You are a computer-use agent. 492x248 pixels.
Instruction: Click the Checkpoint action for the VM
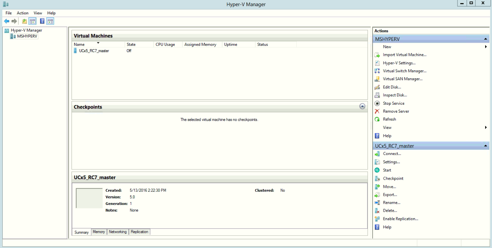(x=393, y=178)
